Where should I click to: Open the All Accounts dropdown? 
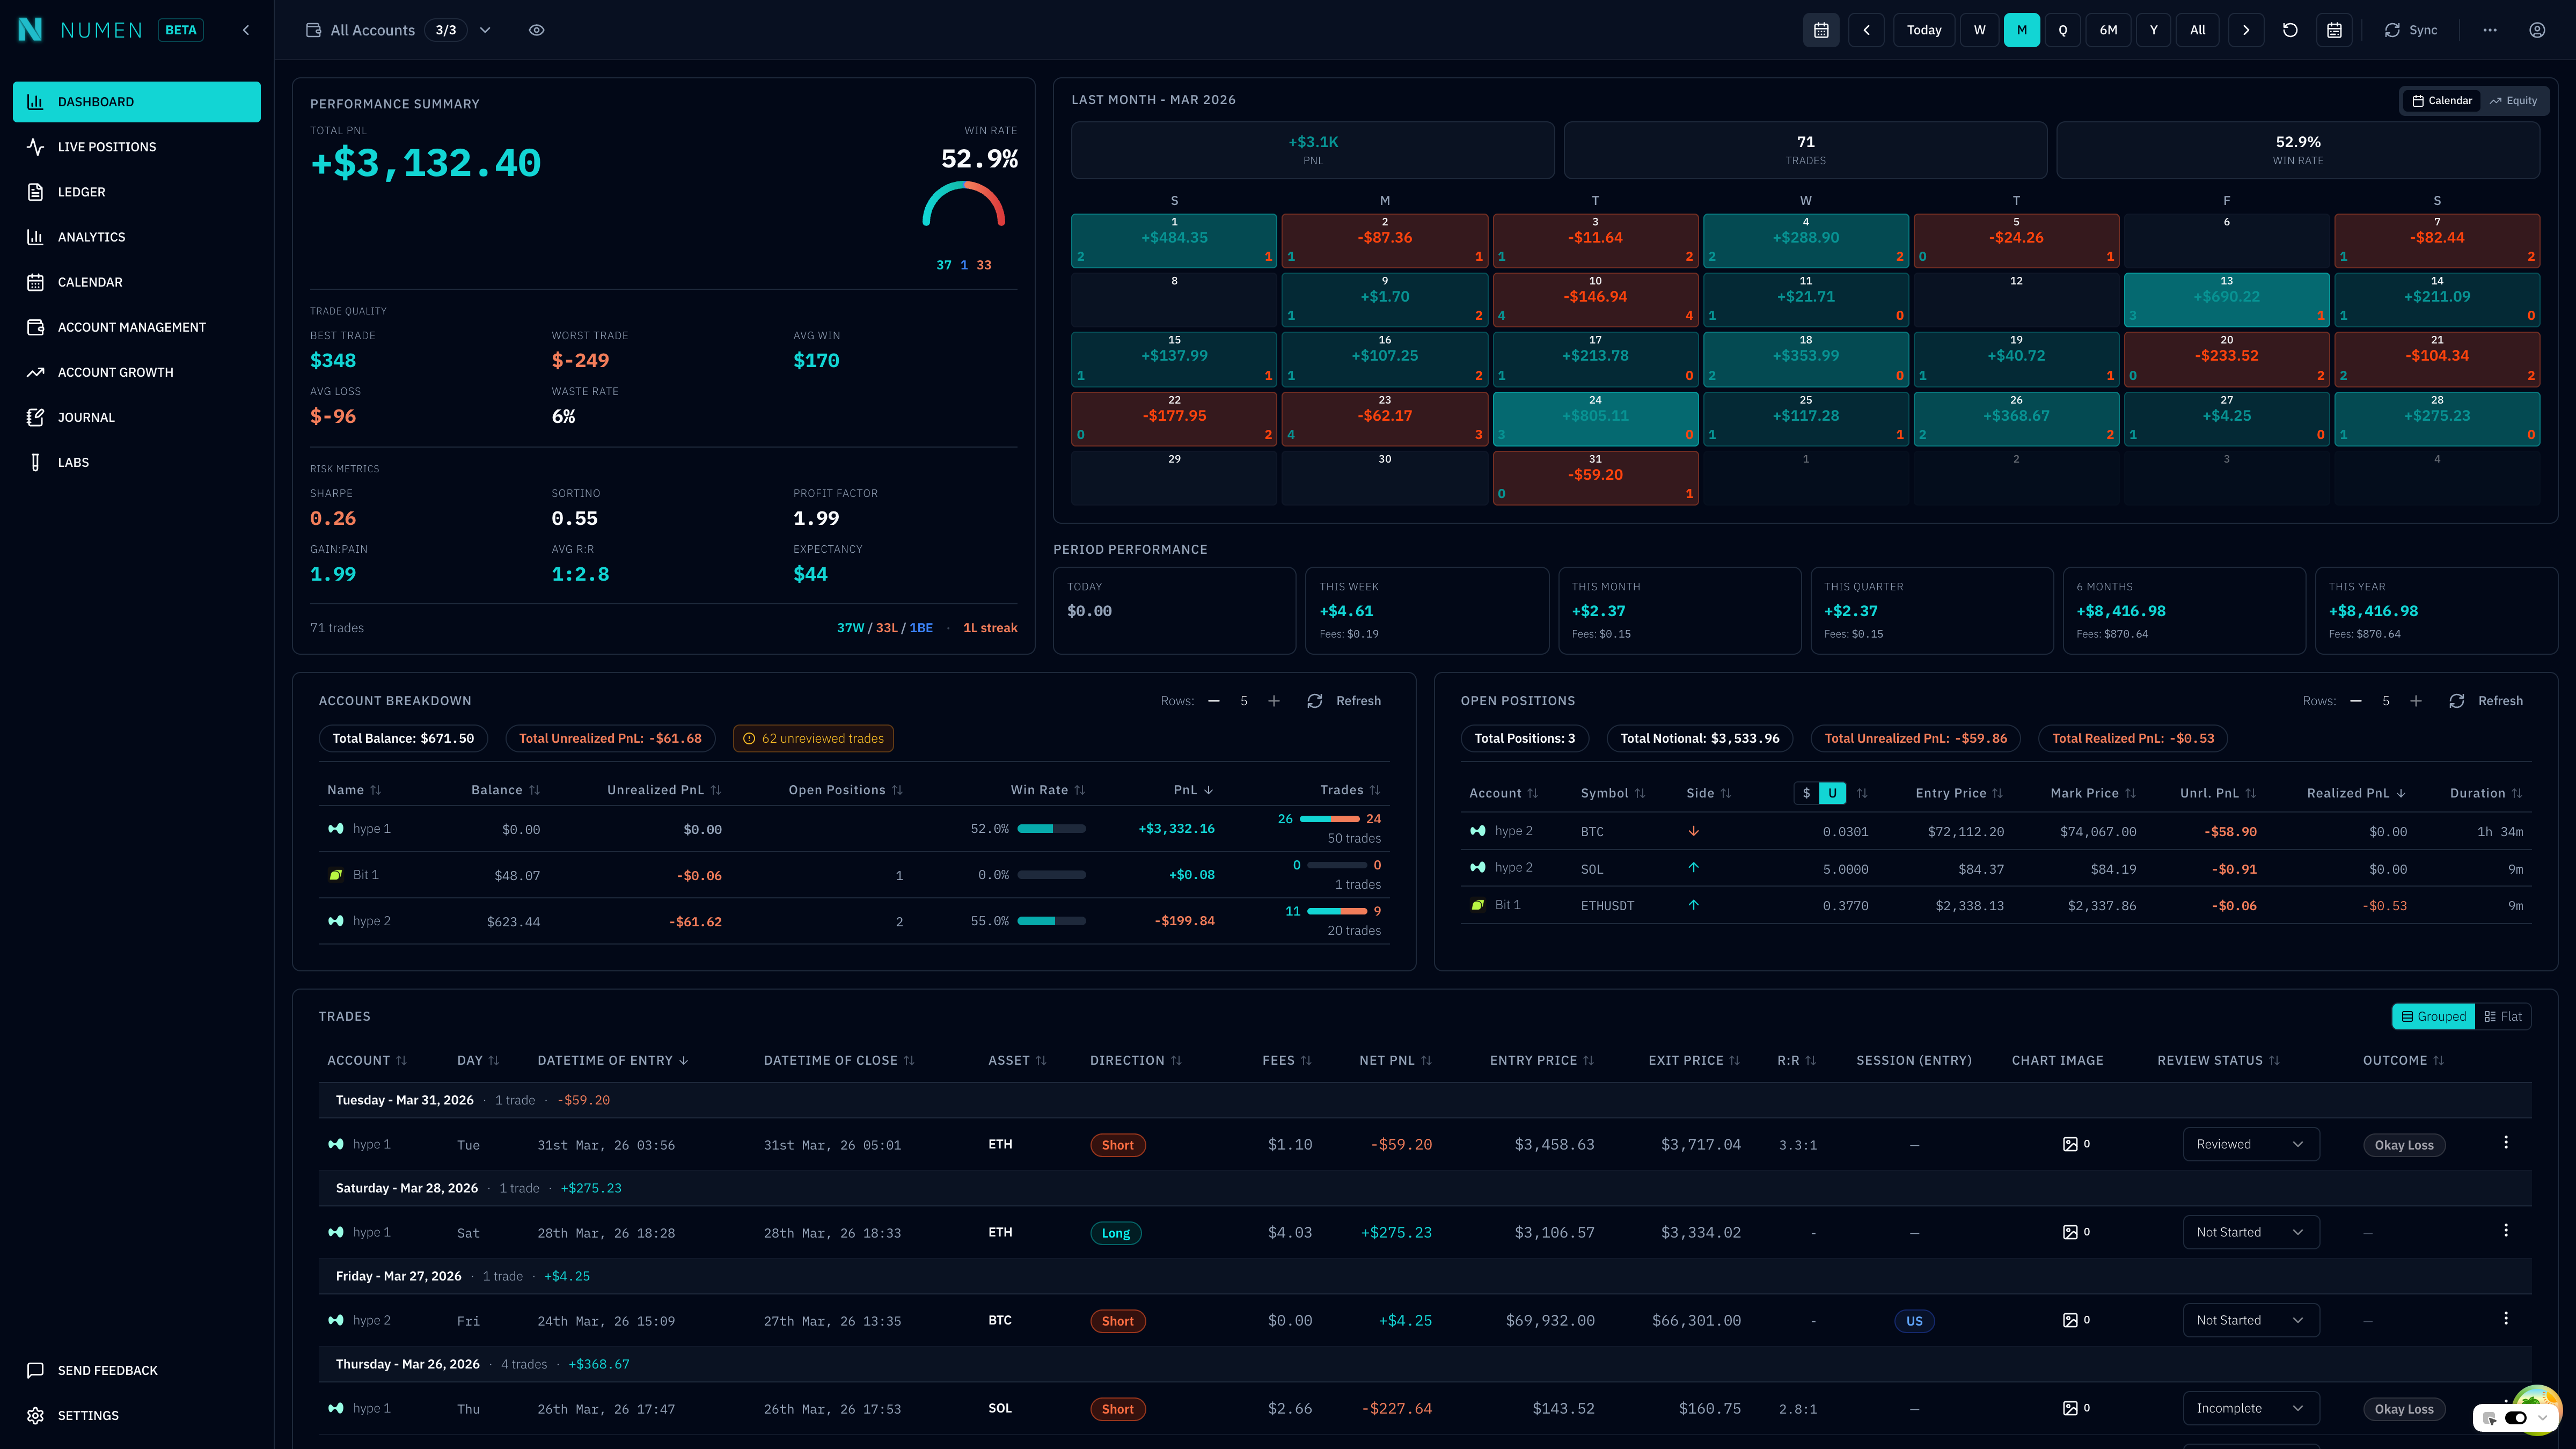tap(399, 30)
